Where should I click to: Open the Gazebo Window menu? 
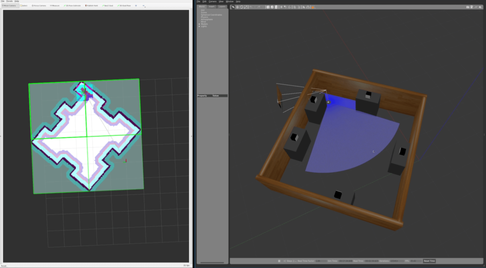pos(230,1)
